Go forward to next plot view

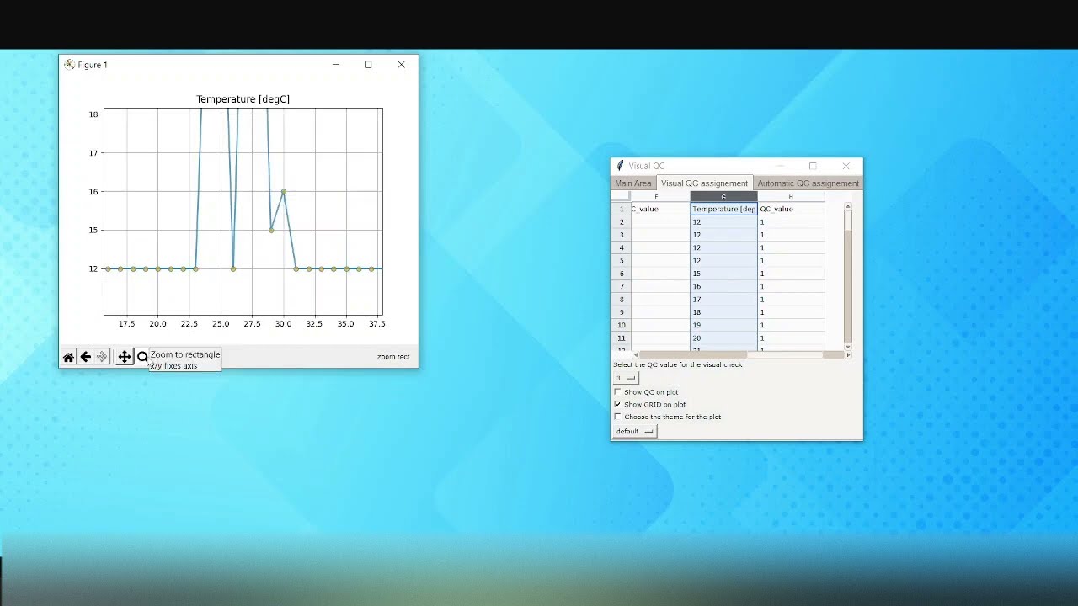[x=102, y=357]
